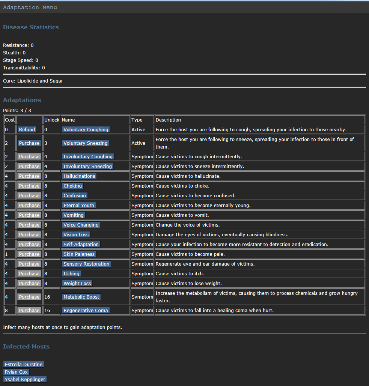Select the Hallucinations symptom name
Screen dimensions: 369x386
point(79,176)
